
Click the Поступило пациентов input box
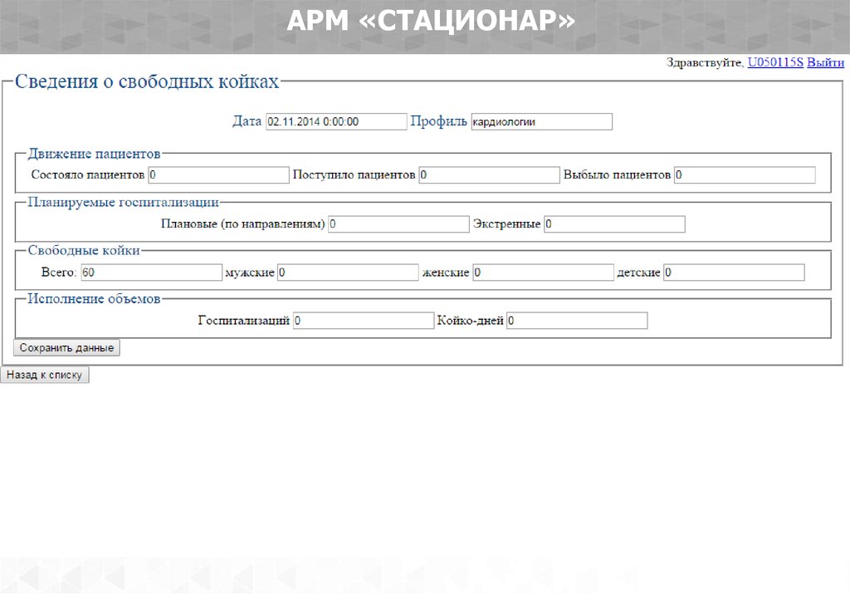click(x=489, y=175)
